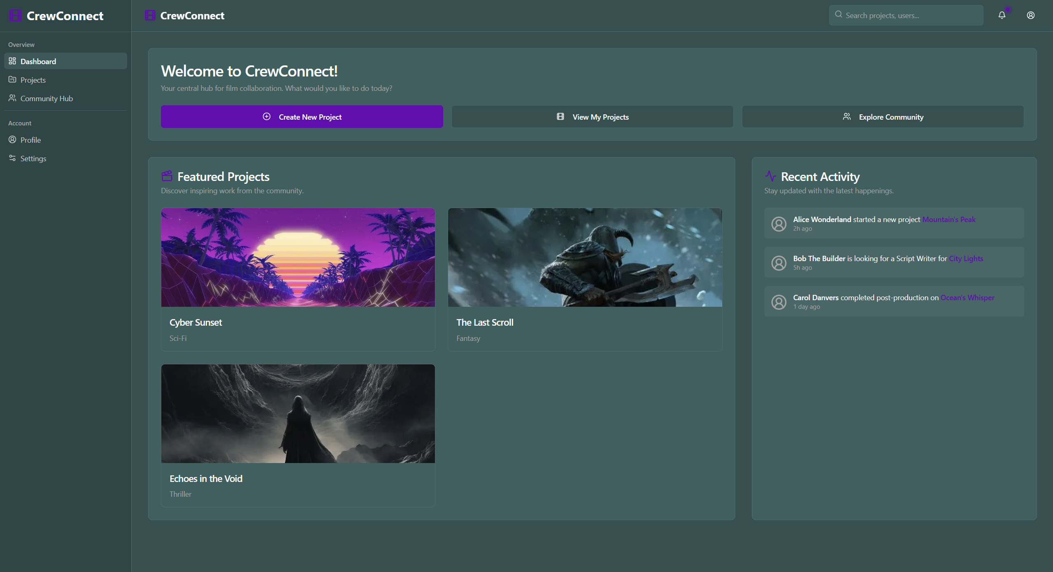The image size is (1053, 572).
Task: Click the Explore Community button
Action: 883,117
